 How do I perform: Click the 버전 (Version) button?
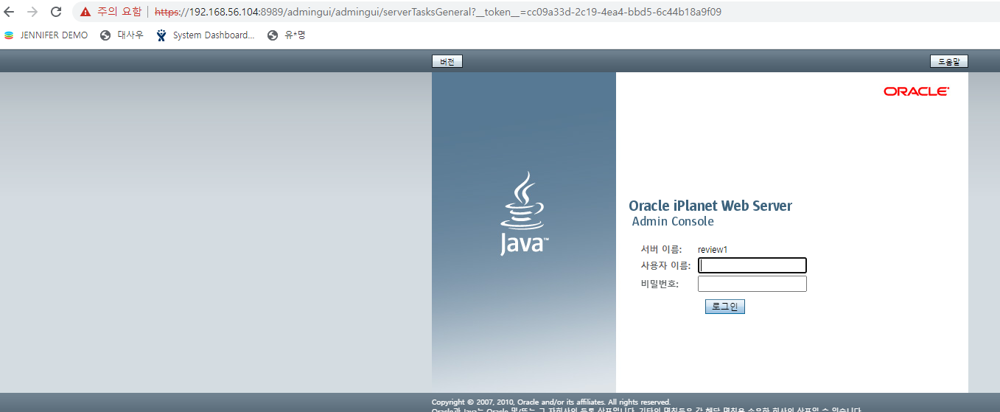coord(447,62)
